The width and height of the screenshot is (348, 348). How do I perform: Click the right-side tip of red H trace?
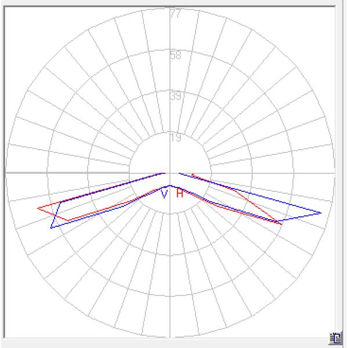[282, 223]
